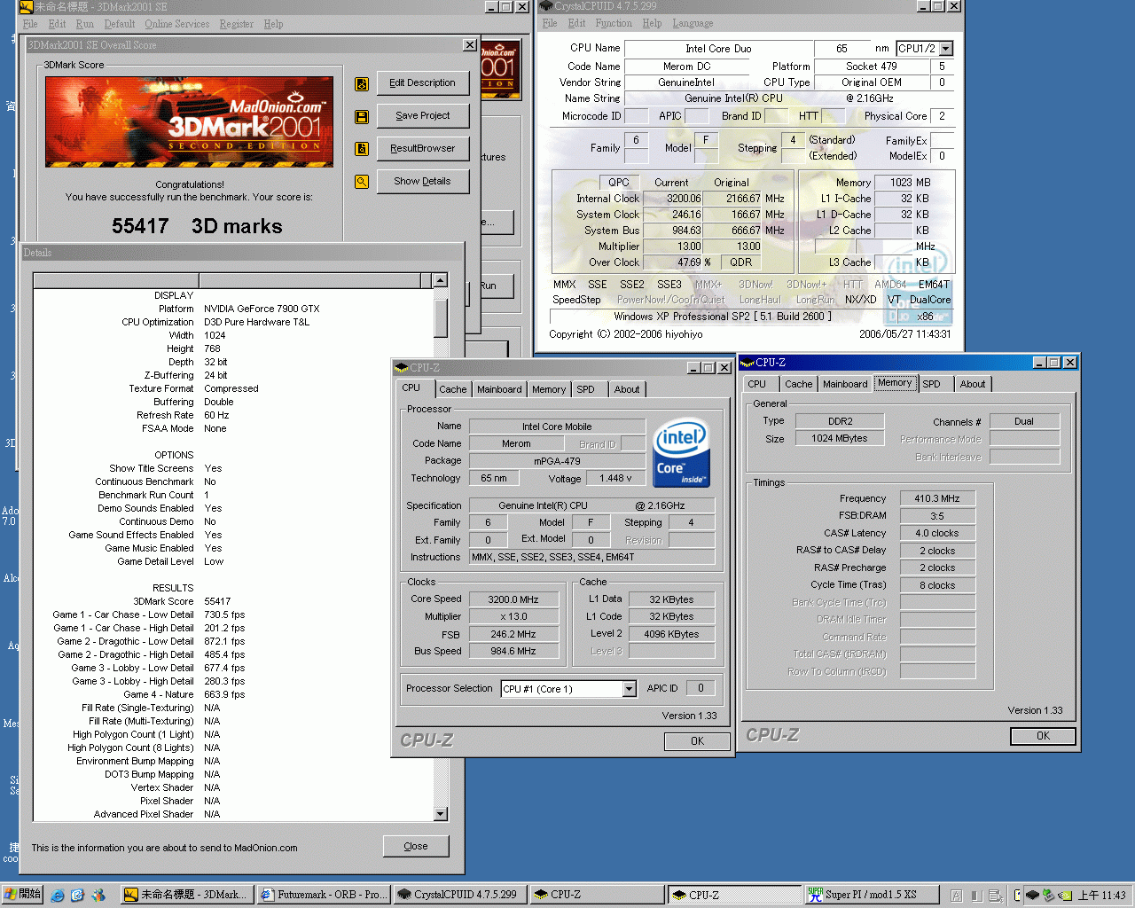Open Language menu in CrystalCPUID

click(x=693, y=23)
